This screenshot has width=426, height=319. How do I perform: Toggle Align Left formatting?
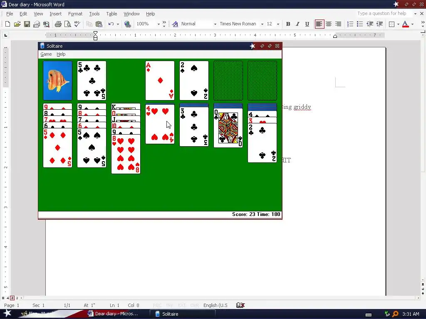[319, 24]
